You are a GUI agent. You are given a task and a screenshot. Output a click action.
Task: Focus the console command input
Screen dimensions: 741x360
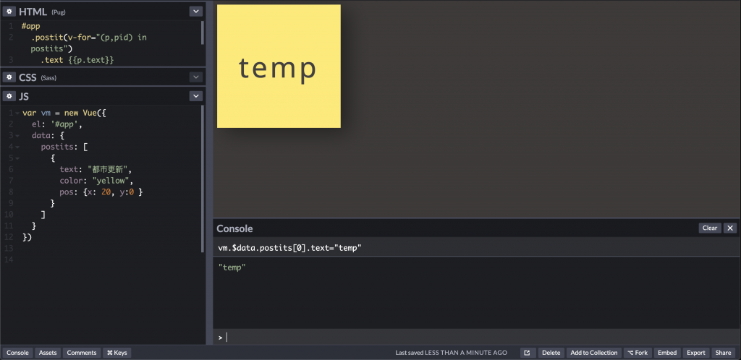(x=476, y=338)
